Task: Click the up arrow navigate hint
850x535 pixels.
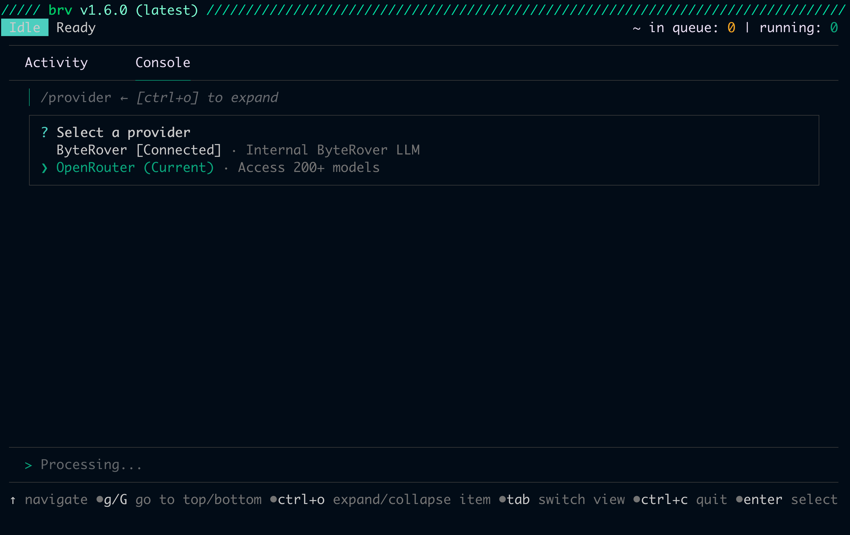Action: point(13,500)
